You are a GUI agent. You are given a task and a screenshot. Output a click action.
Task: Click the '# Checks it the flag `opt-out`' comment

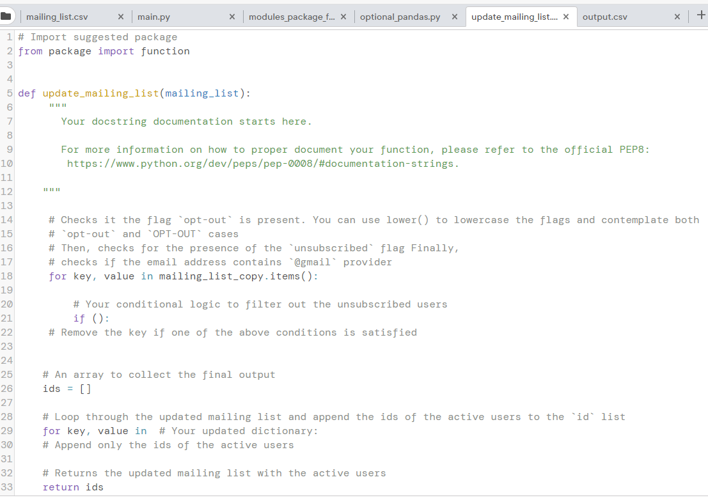tap(374, 220)
